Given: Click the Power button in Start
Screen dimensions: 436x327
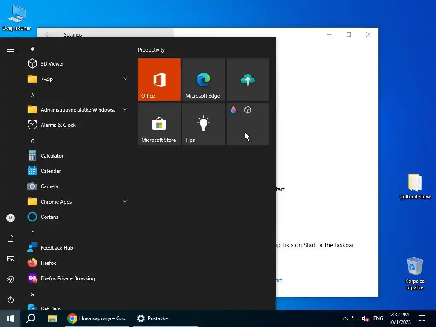Looking at the screenshot, I should click(11, 300).
